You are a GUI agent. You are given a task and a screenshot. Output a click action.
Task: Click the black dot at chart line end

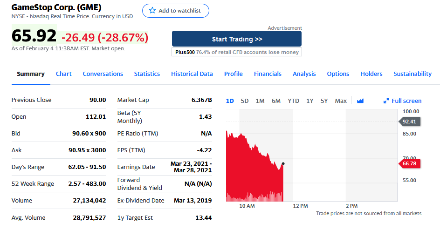pos(283,163)
